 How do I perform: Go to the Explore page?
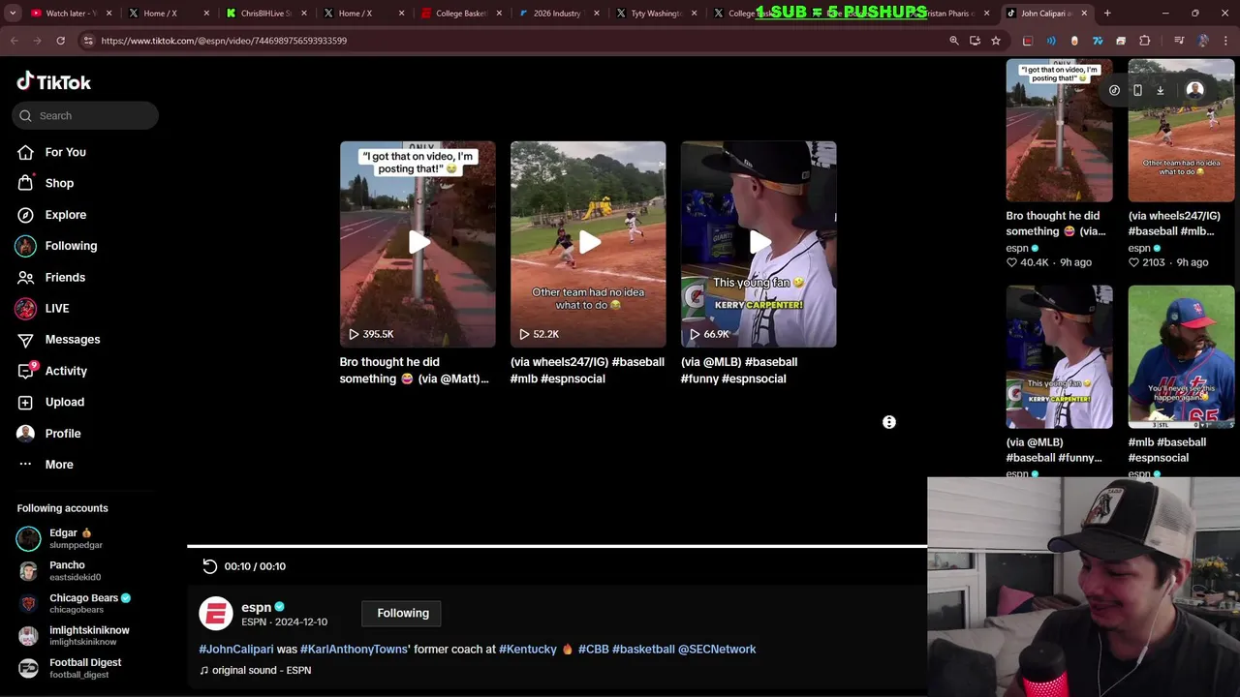coord(65,215)
